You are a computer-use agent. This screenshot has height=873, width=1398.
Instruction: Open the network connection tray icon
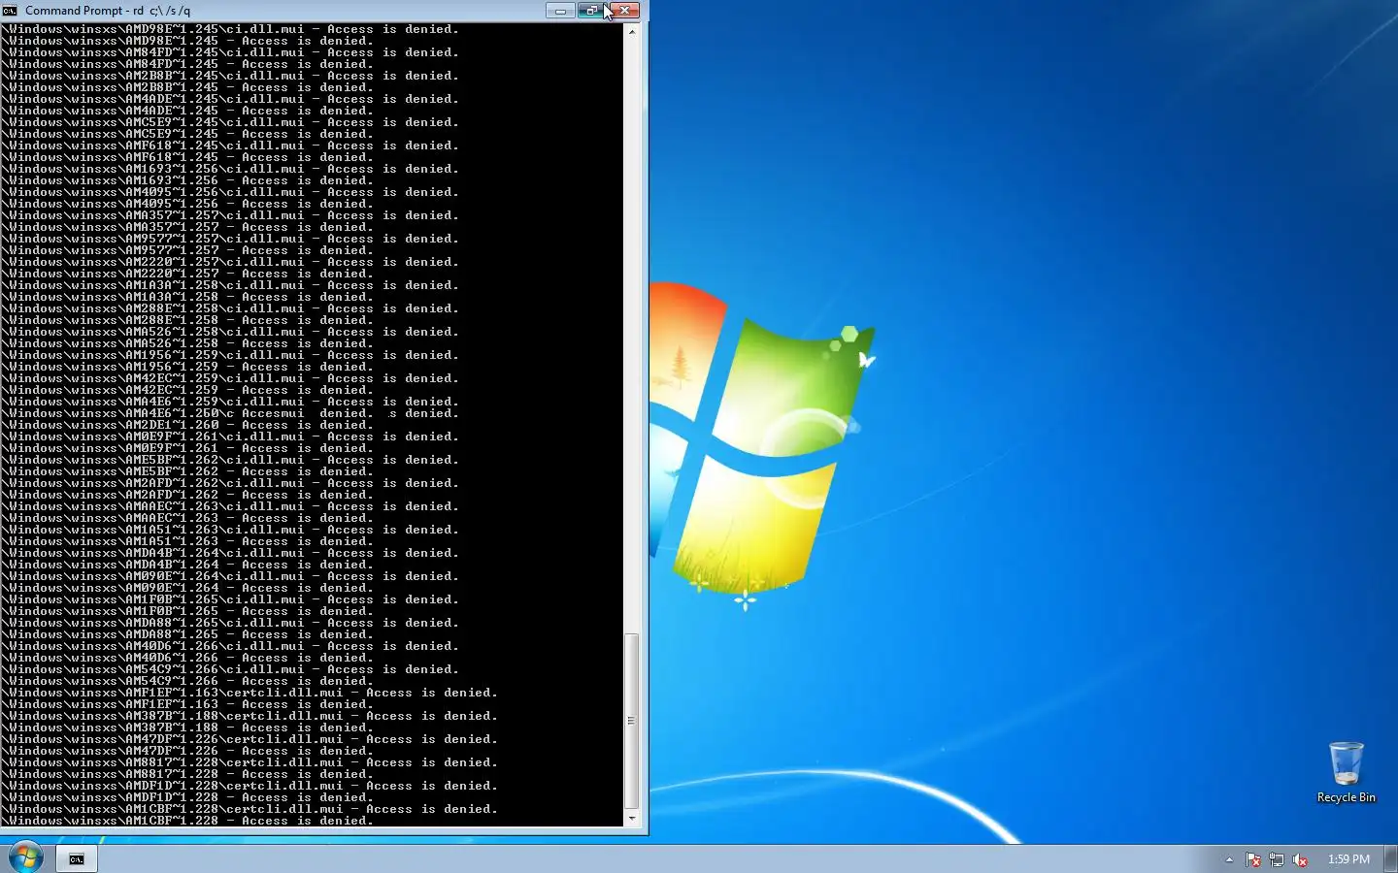point(1277,859)
